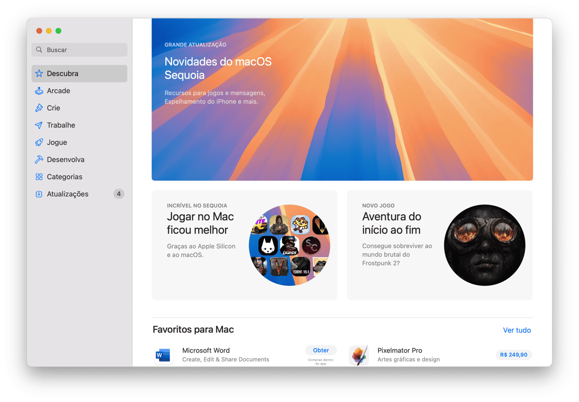
Task: Select Trabalhe label in sidebar
Action: point(61,125)
